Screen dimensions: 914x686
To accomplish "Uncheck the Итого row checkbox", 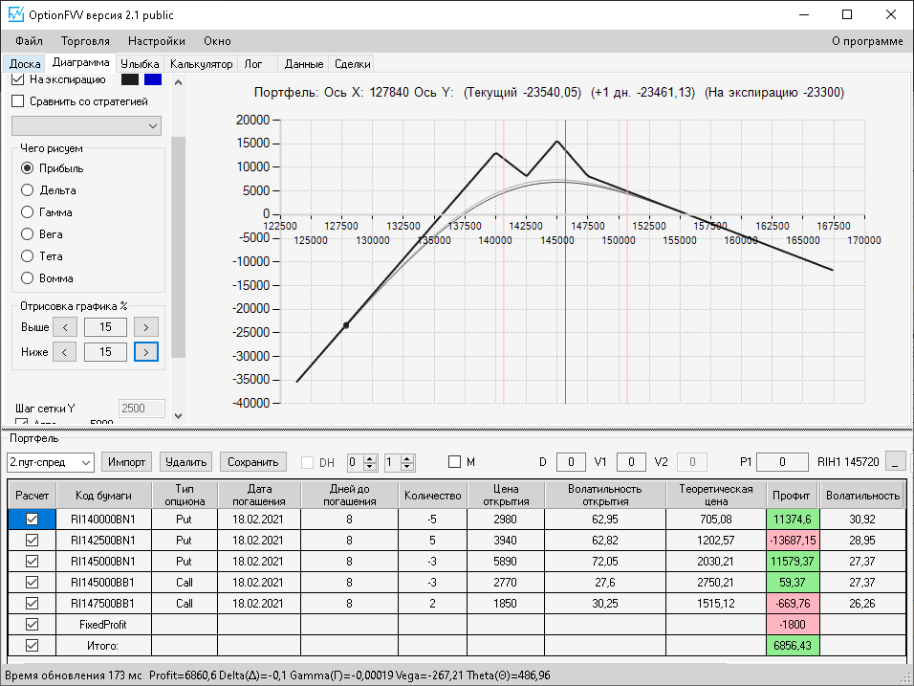I will 33,645.
